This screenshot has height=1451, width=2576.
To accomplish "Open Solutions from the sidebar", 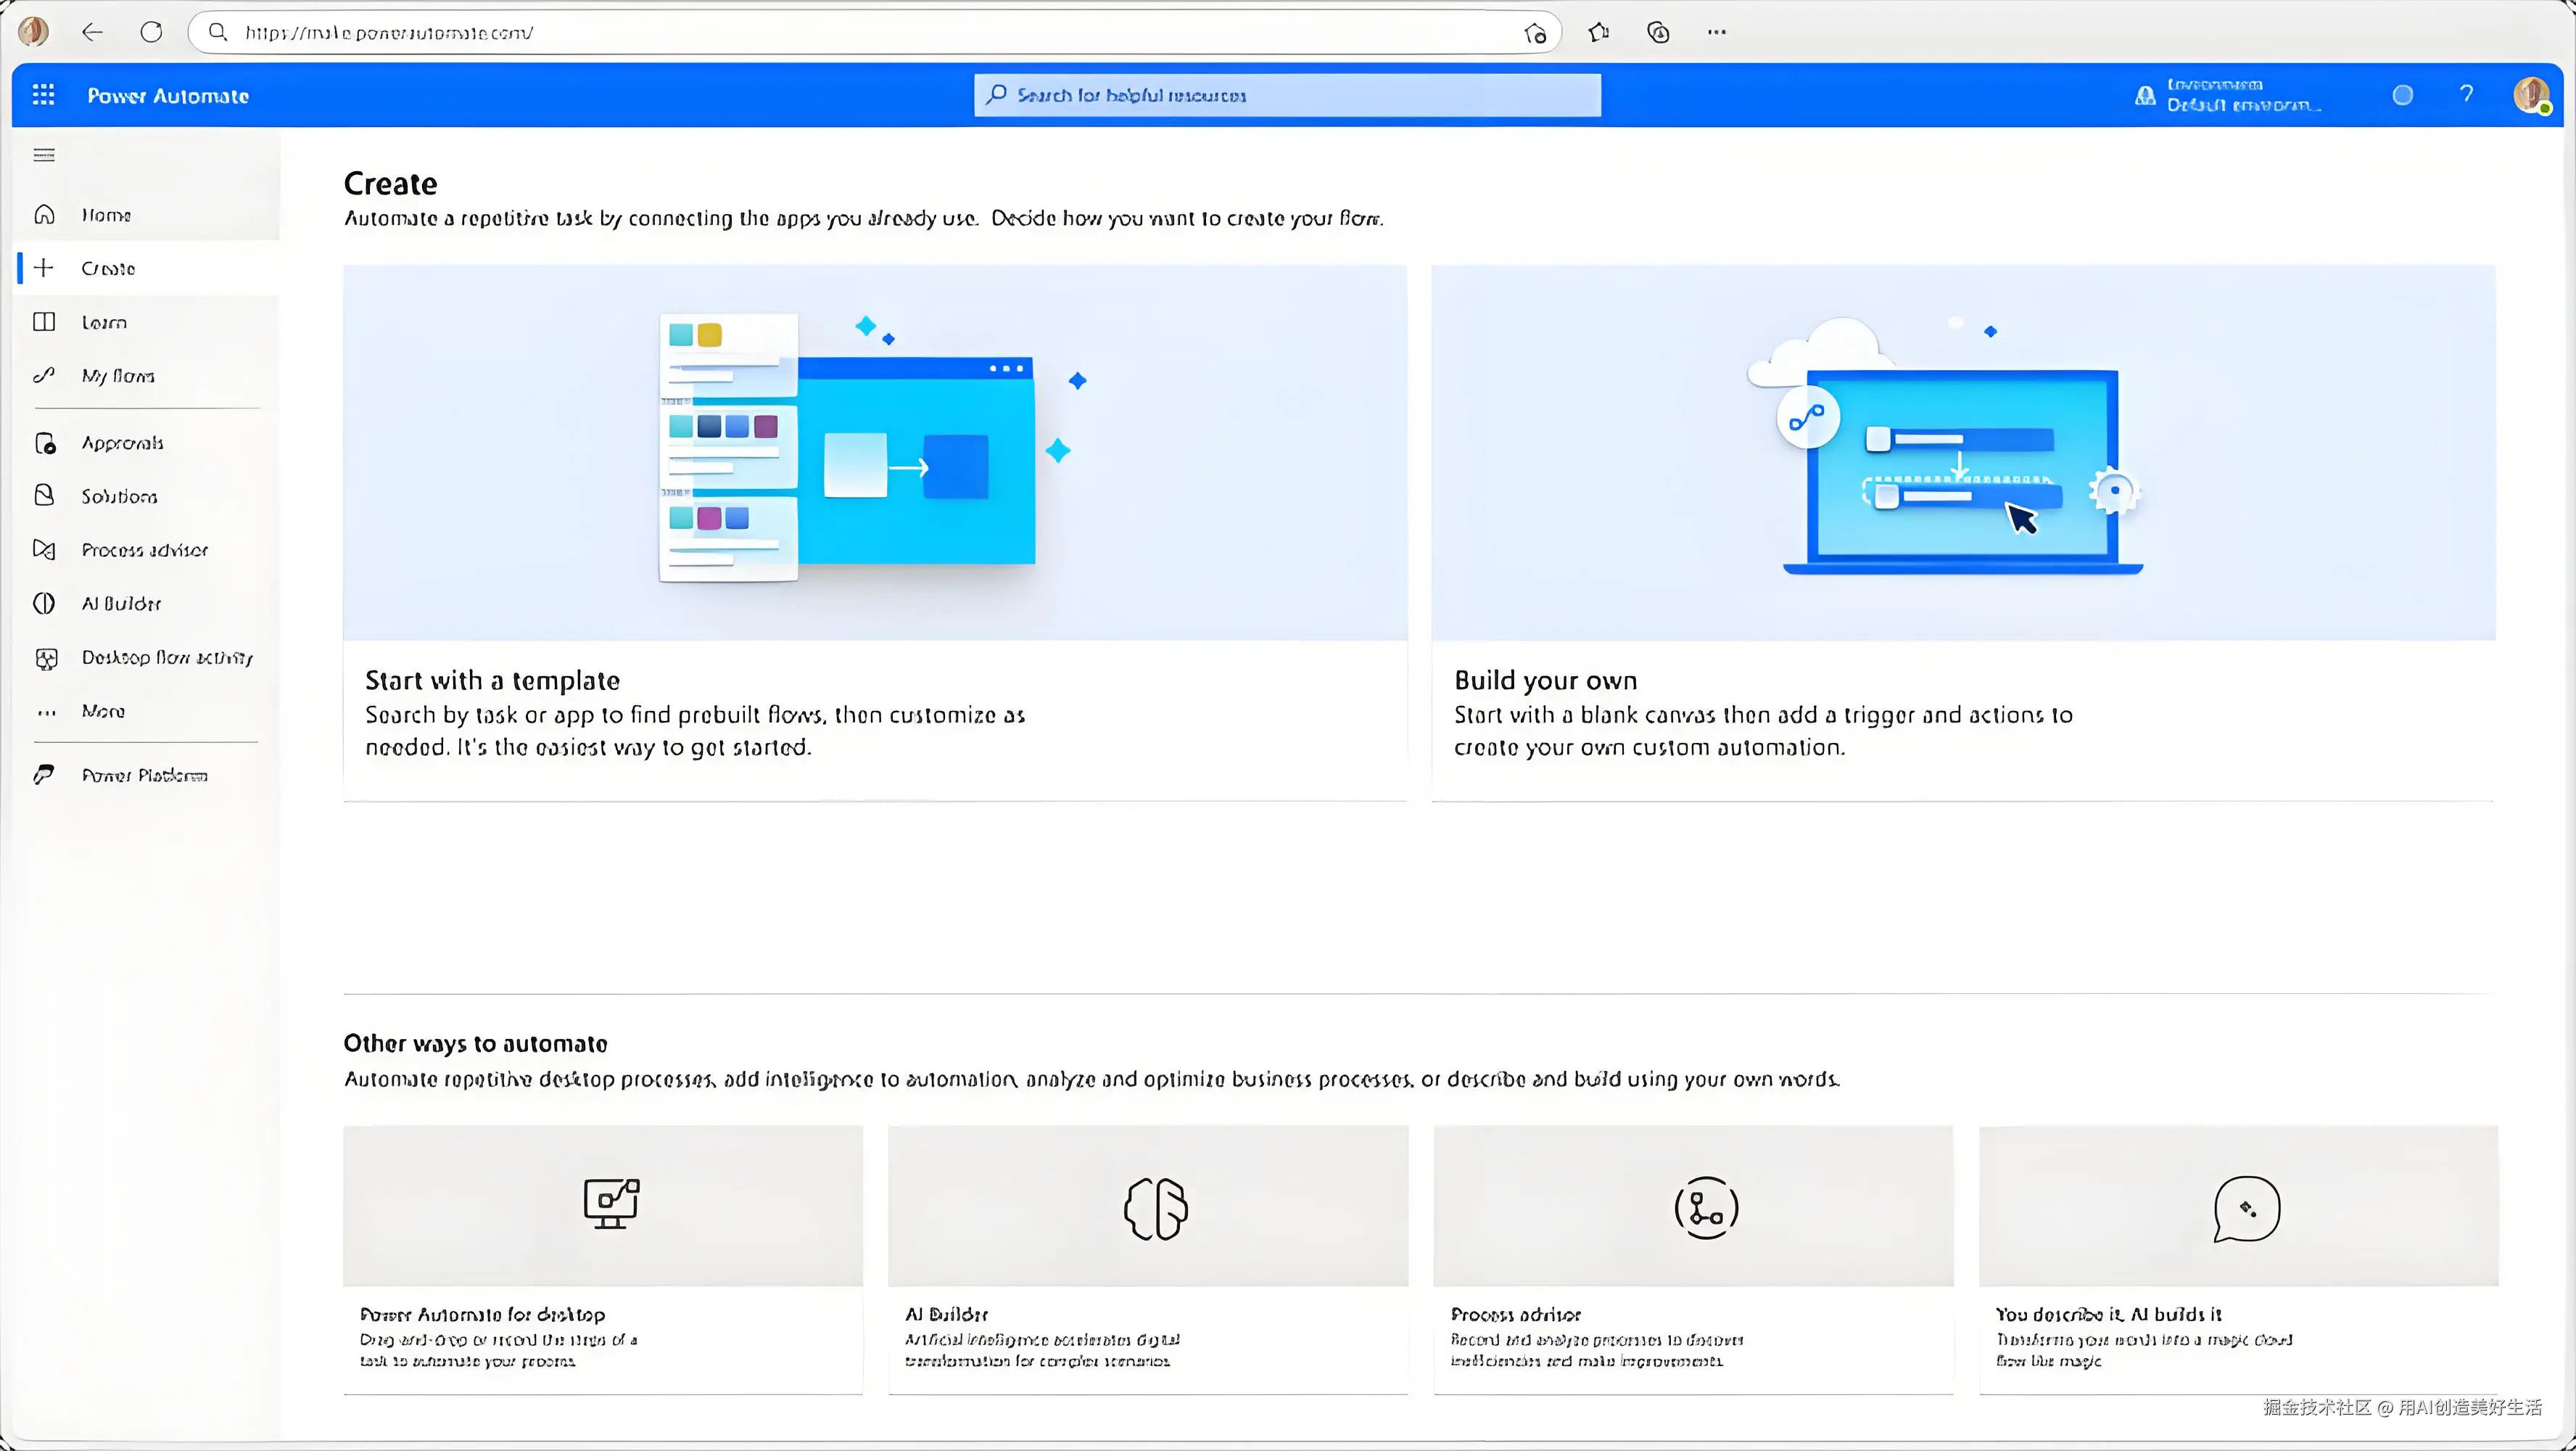I will click(x=119, y=496).
